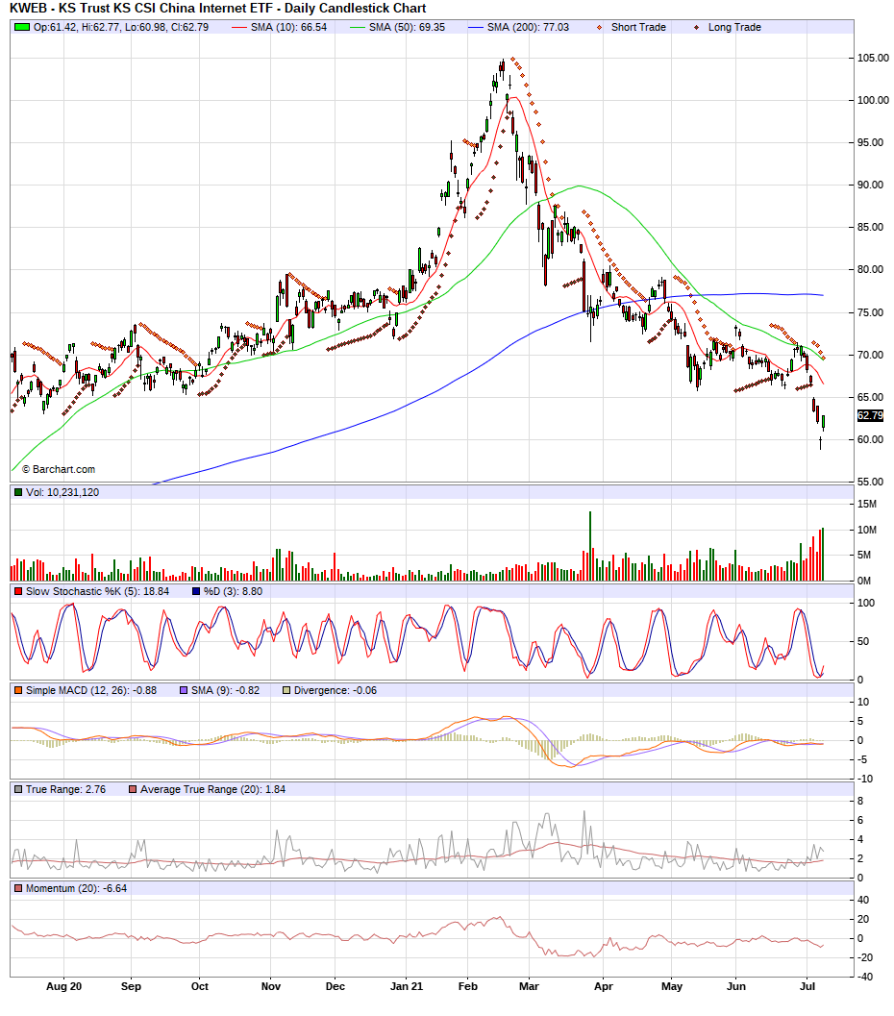Click the Short Trade legend marker
Image resolution: width=894 pixels, height=1016 pixels.
[x=599, y=27]
